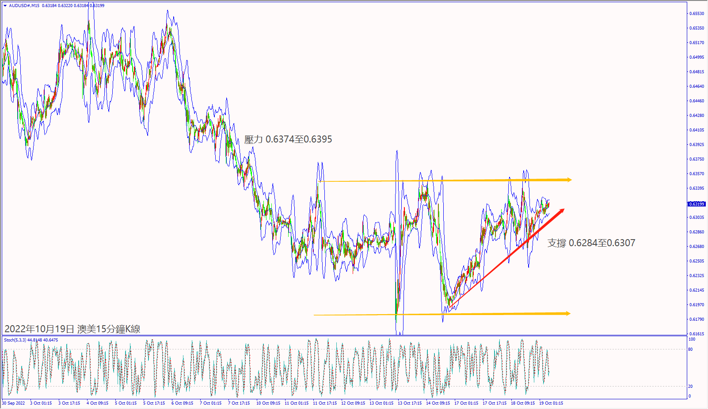Click time axis label 3 Oct 17:15
708x409 pixels.
pyautogui.click(x=69, y=403)
